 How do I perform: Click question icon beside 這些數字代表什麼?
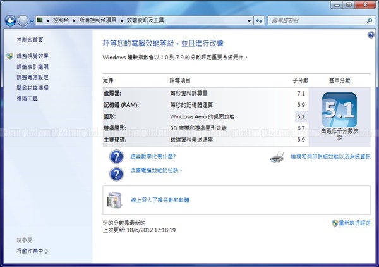(116, 157)
